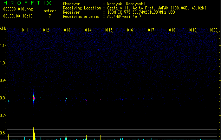
Task: Click the 1811 time axis label
Action: [x=24, y=30]
